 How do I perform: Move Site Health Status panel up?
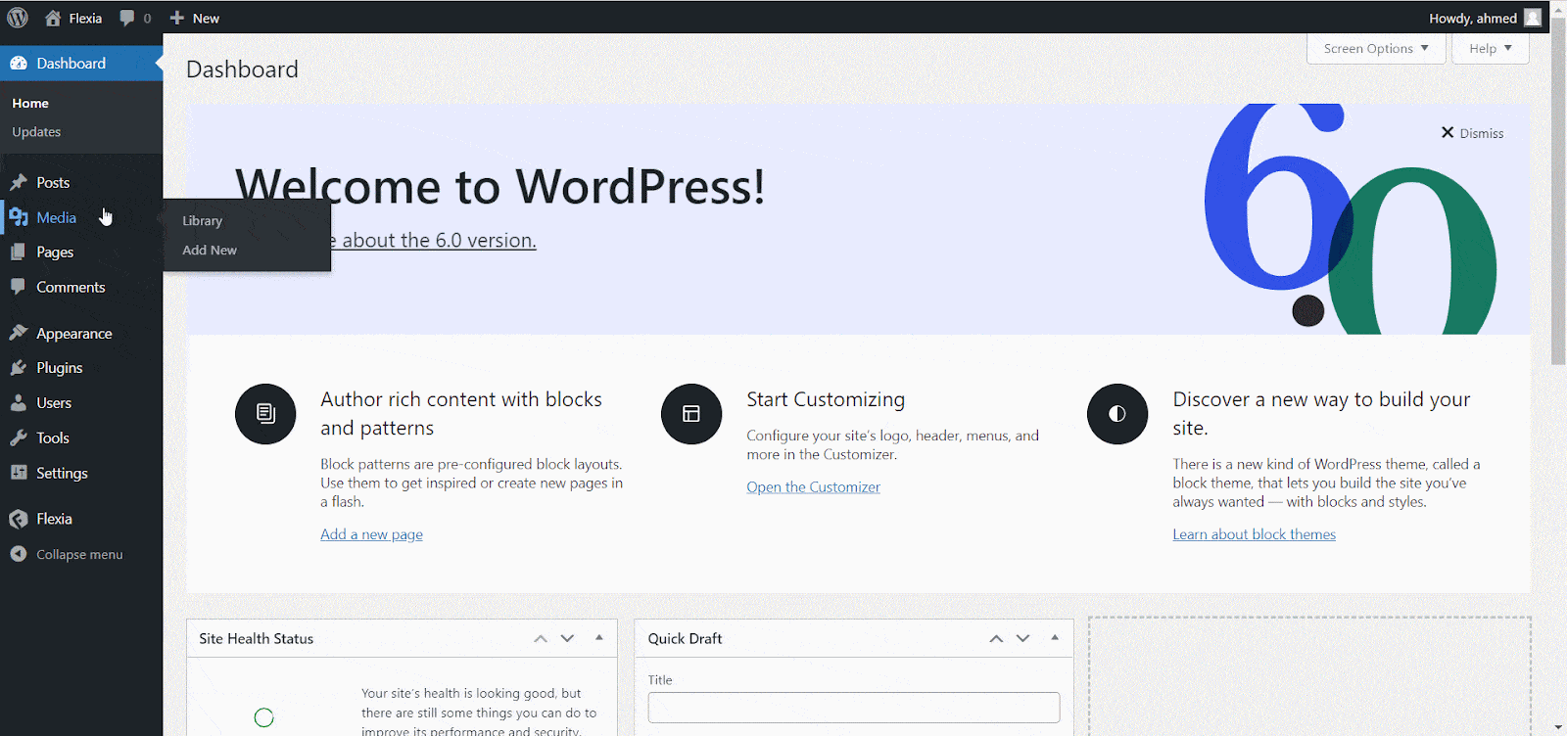coord(541,638)
